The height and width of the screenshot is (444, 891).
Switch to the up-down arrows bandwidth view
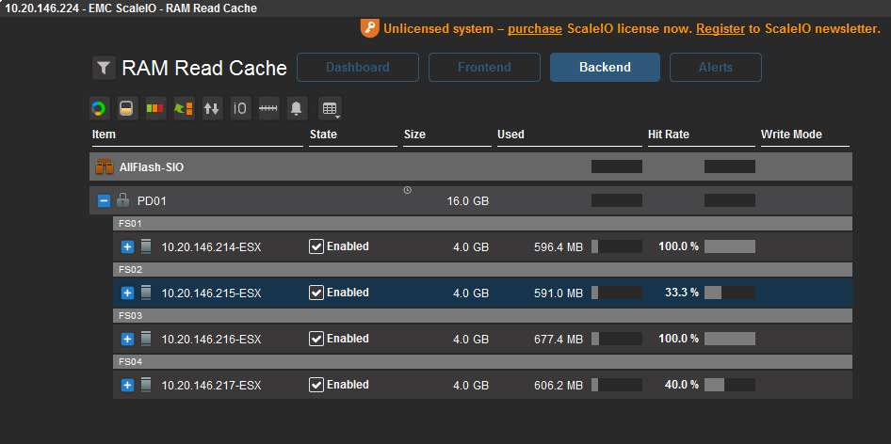click(x=212, y=108)
